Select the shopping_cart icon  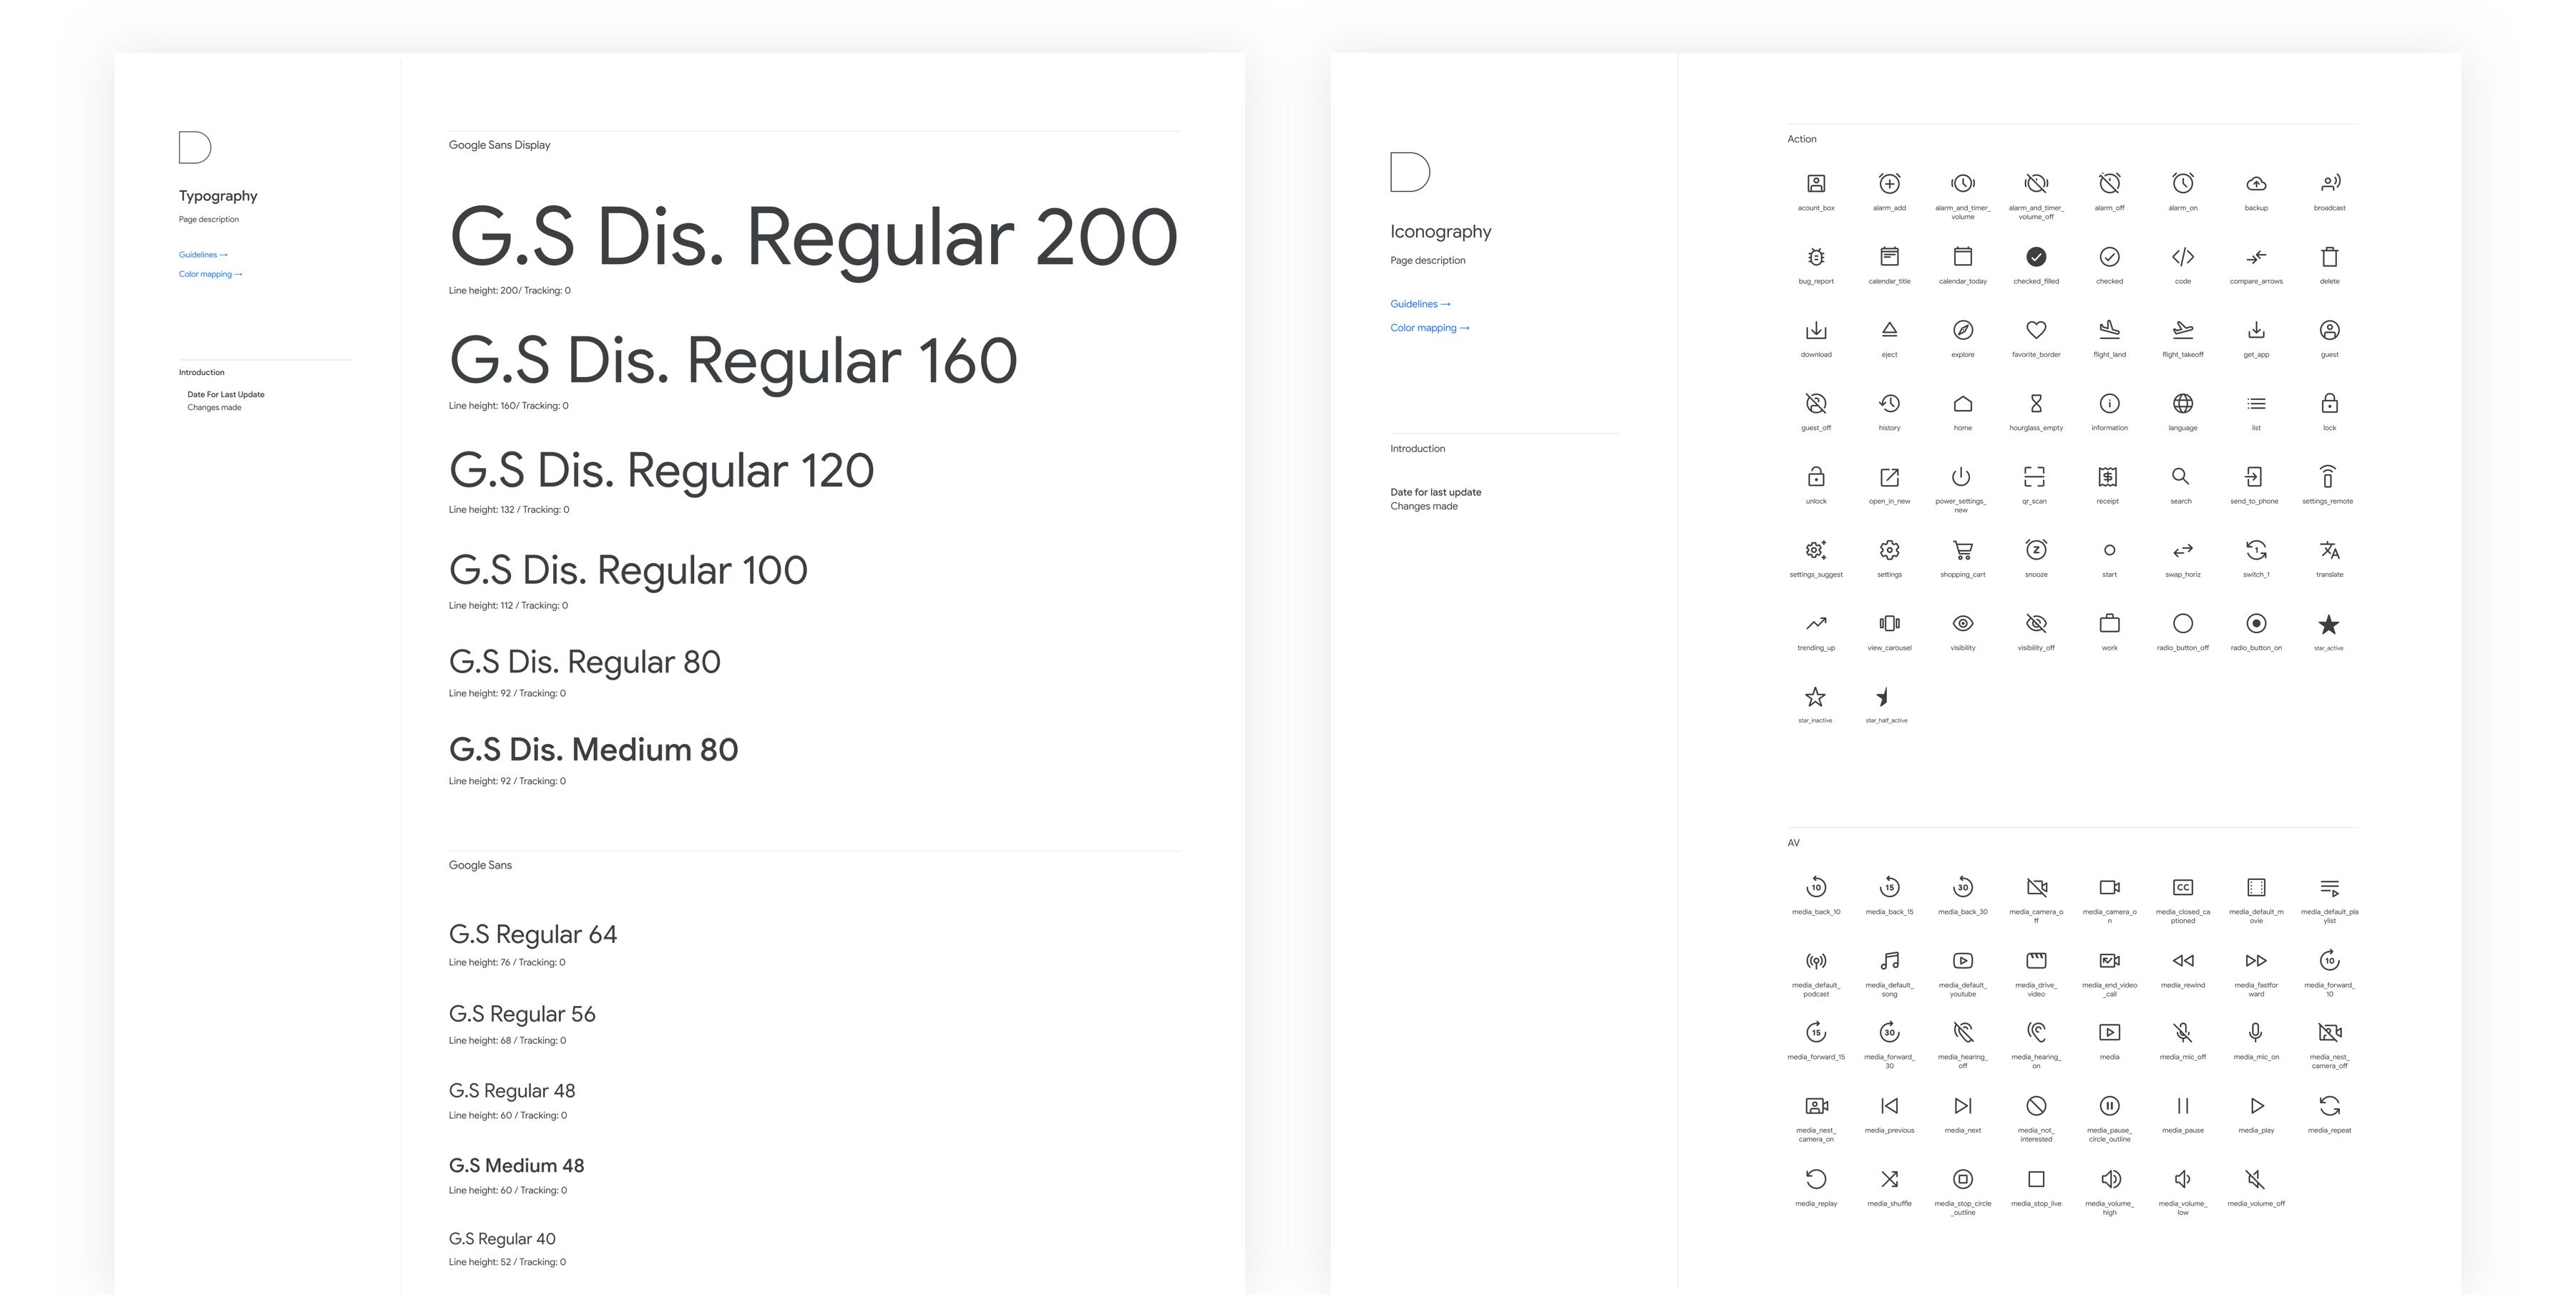pos(1962,550)
